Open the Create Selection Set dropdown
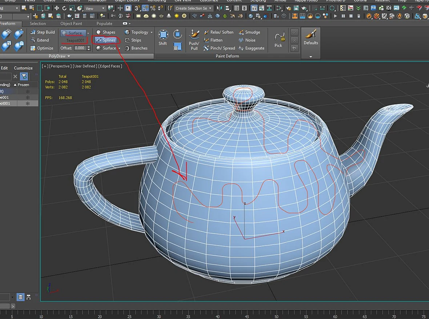Image resolution: width=429 pixels, height=319 pixels. (x=193, y=8)
